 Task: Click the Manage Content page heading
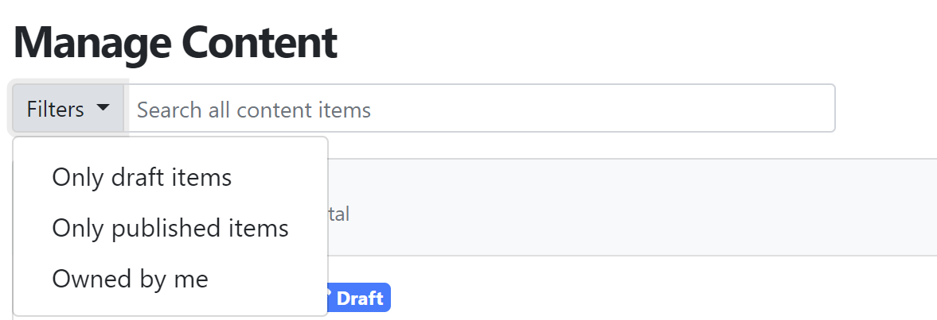[175, 42]
